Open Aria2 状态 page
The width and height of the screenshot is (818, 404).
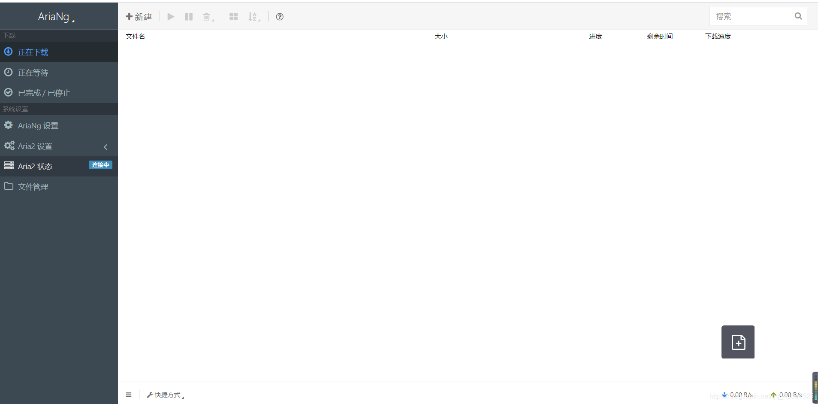pyautogui.click(x=59, y=166)
